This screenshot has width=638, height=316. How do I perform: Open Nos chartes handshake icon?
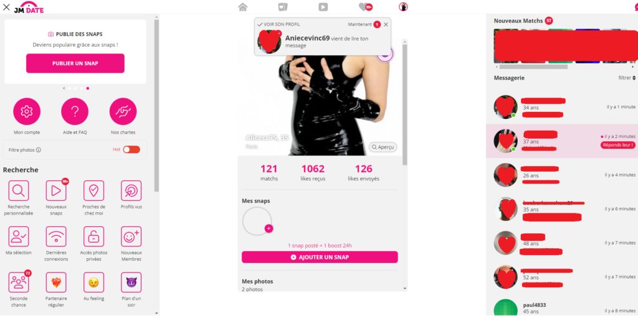click(x=123, y=111)
